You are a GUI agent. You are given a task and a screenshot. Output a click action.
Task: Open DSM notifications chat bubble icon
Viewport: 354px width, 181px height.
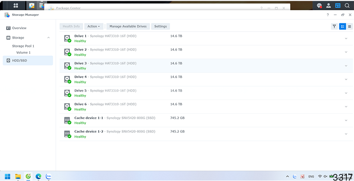319,6
